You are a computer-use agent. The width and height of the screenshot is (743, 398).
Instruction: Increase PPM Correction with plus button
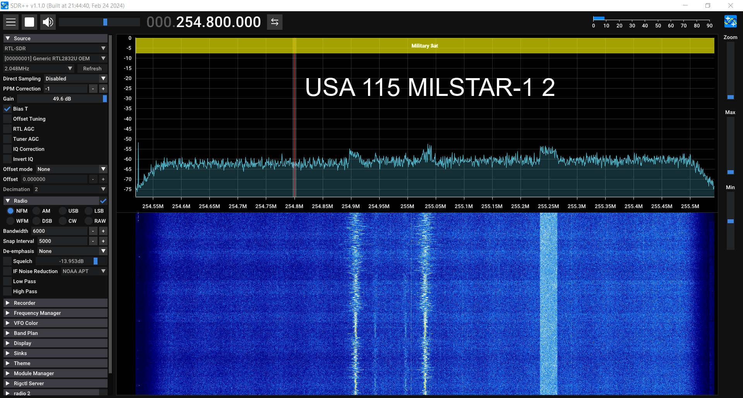tap(103, 89)
